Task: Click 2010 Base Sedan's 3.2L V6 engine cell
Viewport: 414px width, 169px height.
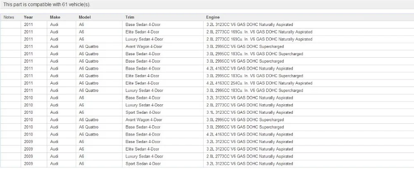Action: point(250,98)
